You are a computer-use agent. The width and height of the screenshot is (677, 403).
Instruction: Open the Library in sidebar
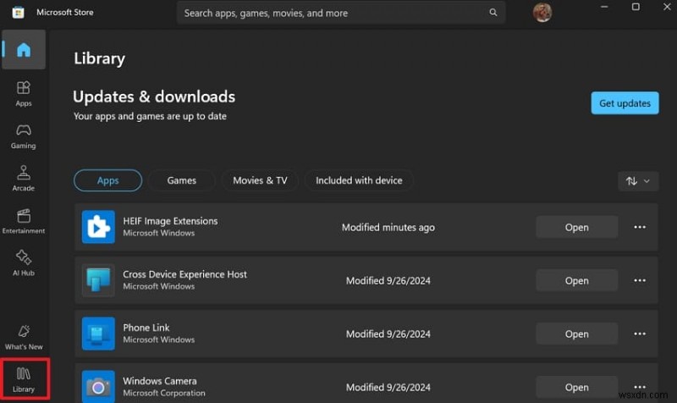24,379
